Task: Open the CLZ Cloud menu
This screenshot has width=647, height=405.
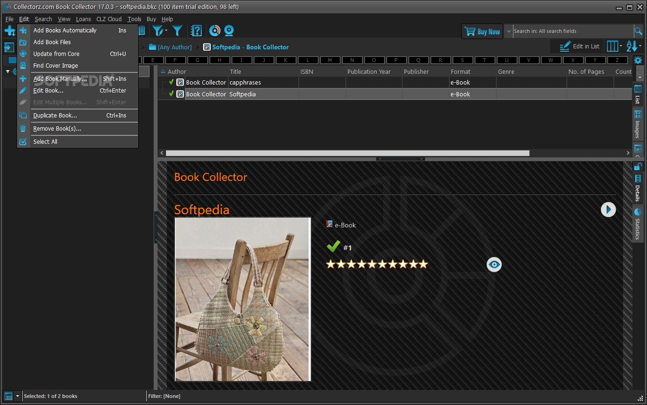Action: click(x=109, y=19)
